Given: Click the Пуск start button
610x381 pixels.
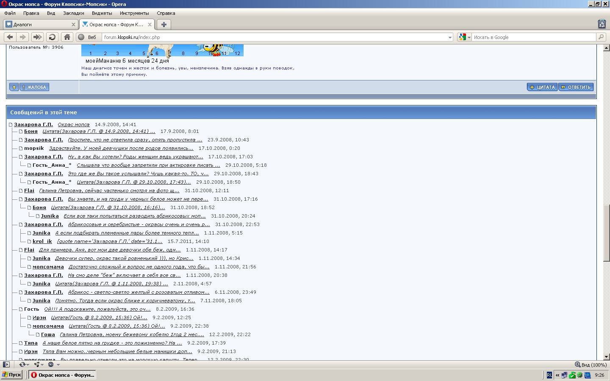Looking at the screenshot, I should point(12,375).
